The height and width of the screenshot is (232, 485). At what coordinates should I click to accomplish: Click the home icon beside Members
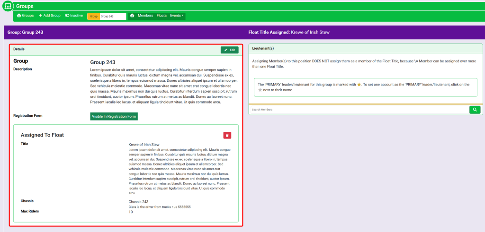(132, 16)
